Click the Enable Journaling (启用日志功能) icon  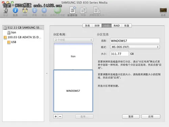pos(57,10)
